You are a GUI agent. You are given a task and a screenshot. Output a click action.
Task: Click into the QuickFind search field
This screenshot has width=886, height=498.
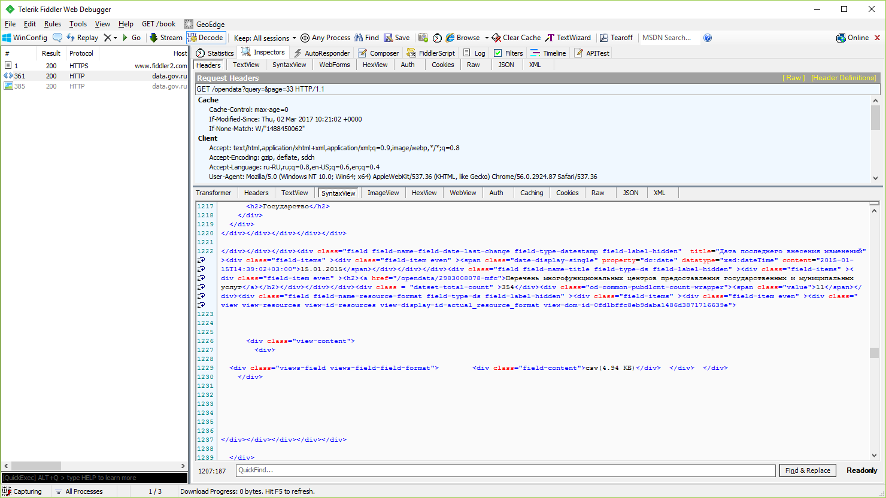tap(506, 470)
